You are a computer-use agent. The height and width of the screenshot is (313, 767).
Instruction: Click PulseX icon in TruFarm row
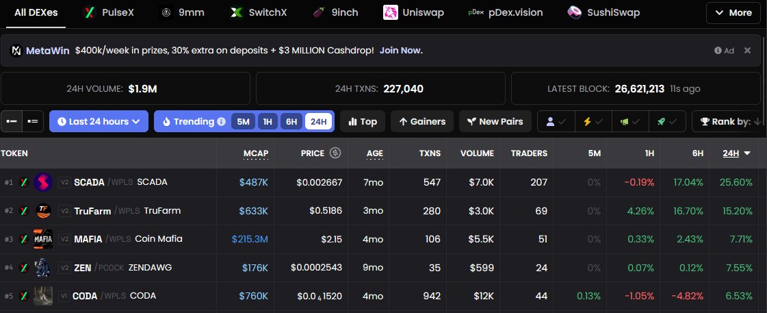click(x=23, y=211)
